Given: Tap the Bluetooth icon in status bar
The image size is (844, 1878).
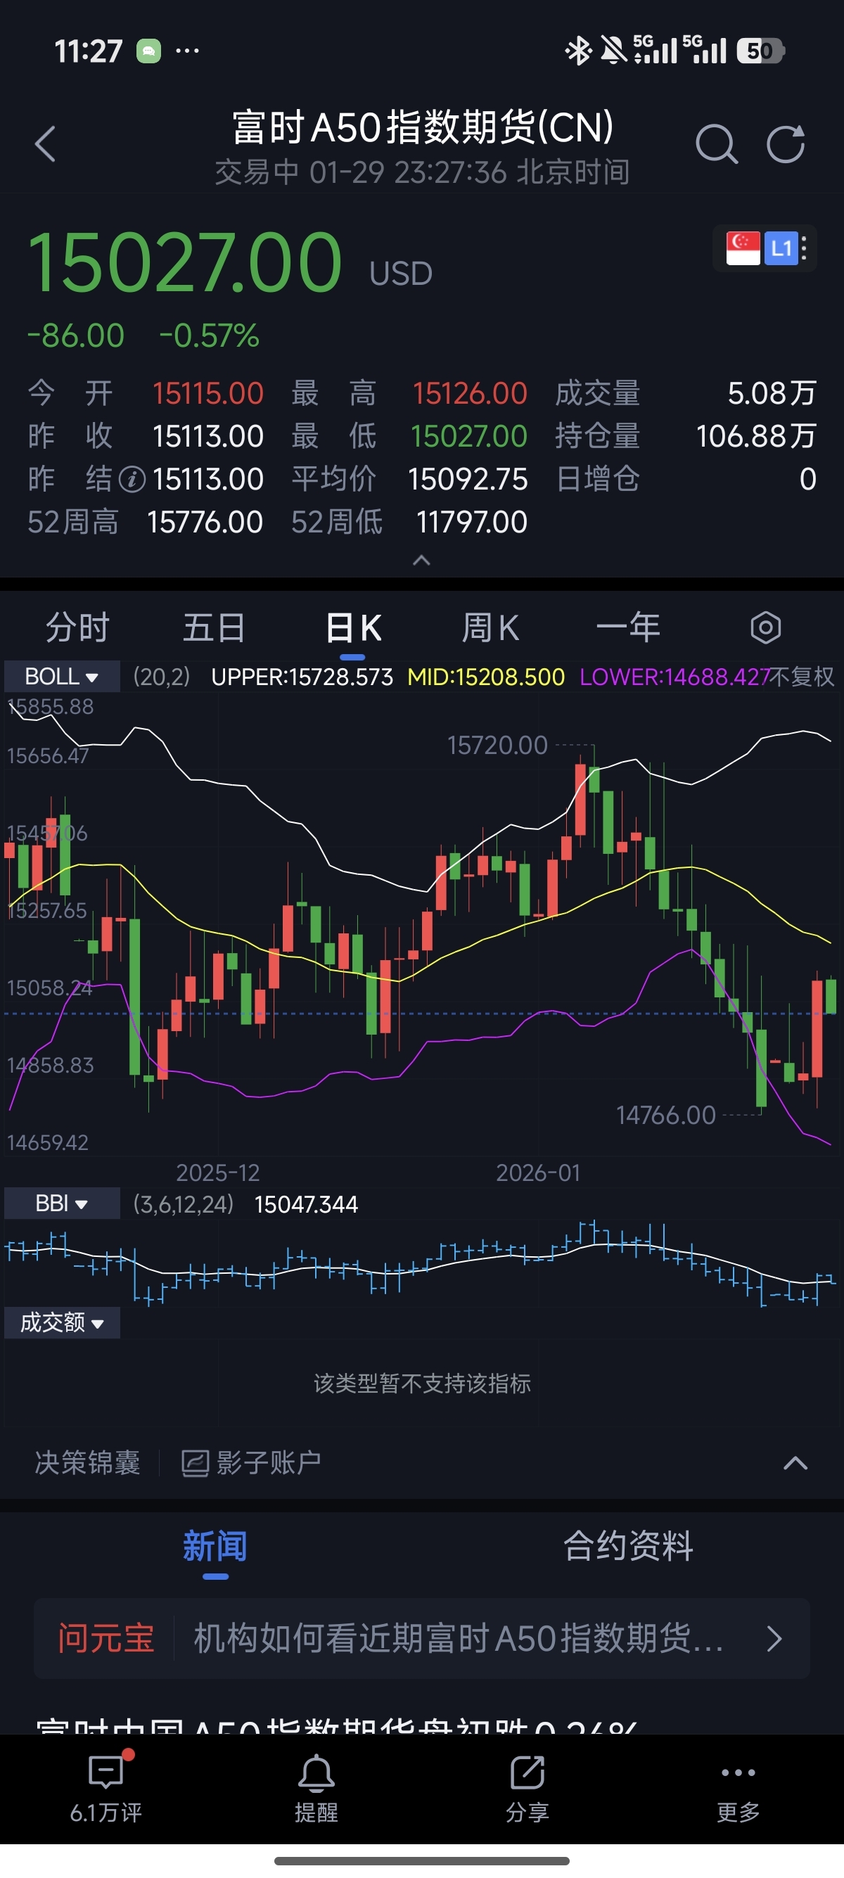Looking at the screenshot, I should click(579, 51).
